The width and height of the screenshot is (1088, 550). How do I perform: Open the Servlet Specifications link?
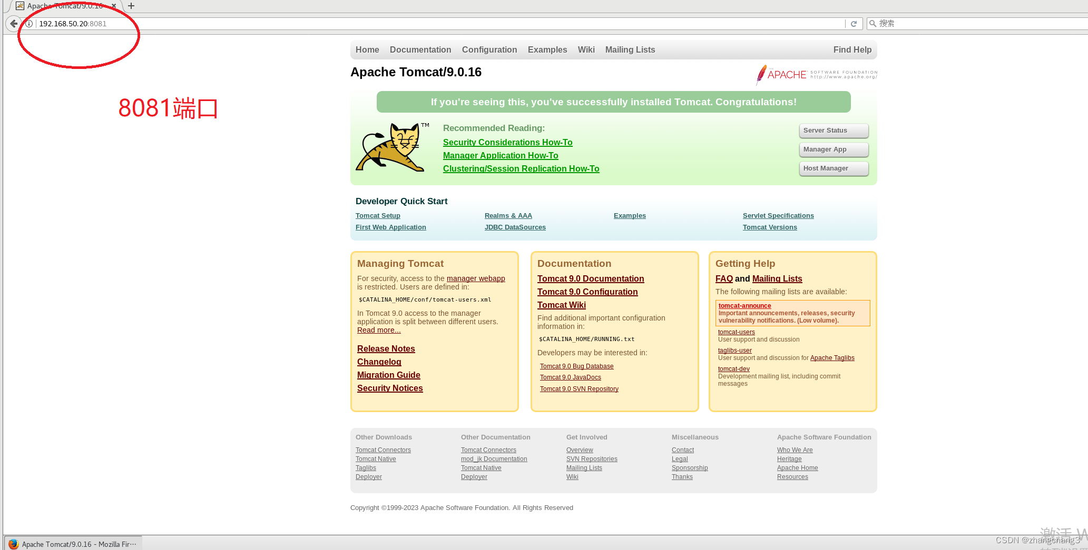tap(778, 216)
